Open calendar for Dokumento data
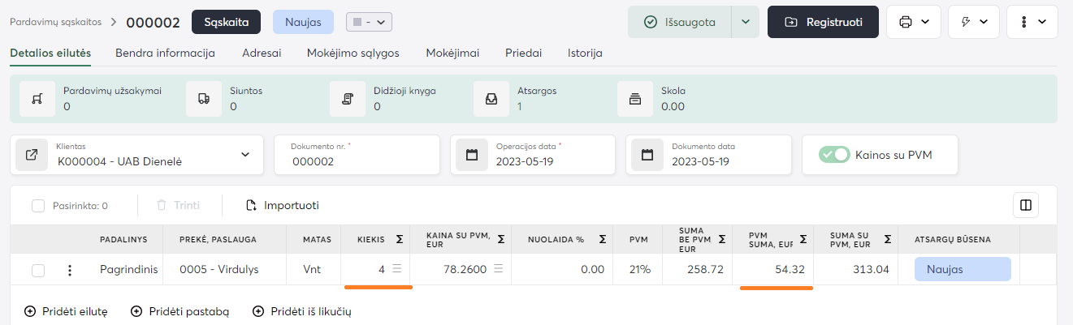 (647, 154)
